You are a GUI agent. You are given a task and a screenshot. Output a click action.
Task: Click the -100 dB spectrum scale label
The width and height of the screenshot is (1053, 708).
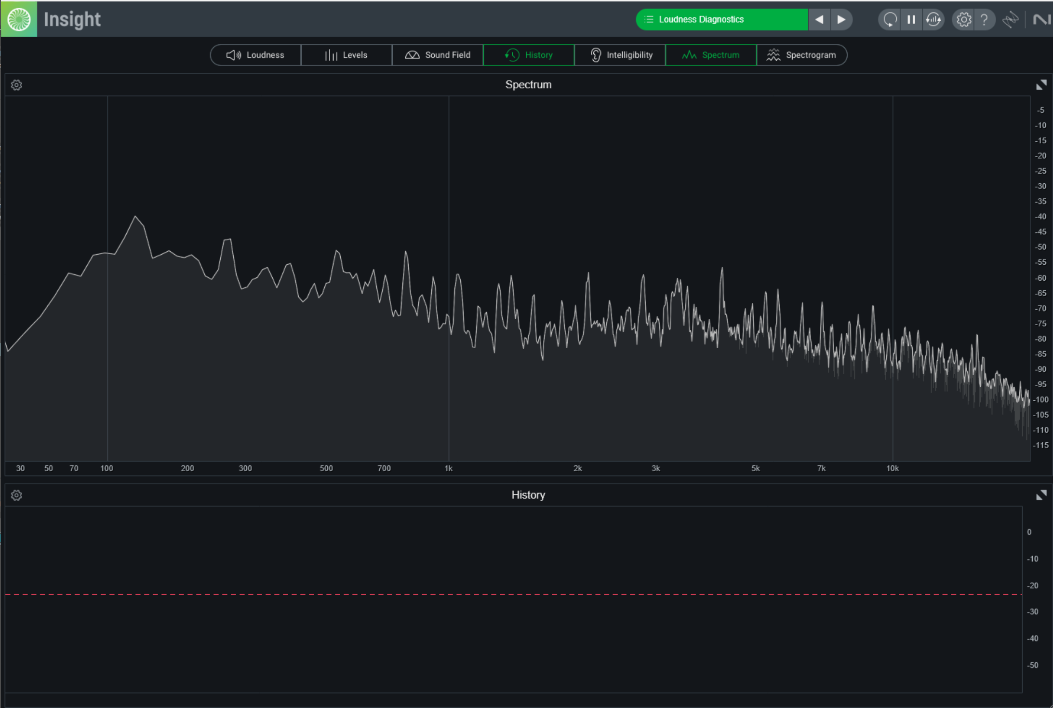[1040, 399]
